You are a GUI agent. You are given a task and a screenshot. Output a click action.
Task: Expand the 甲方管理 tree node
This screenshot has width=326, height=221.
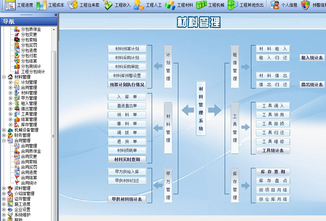tap(10, 98)
